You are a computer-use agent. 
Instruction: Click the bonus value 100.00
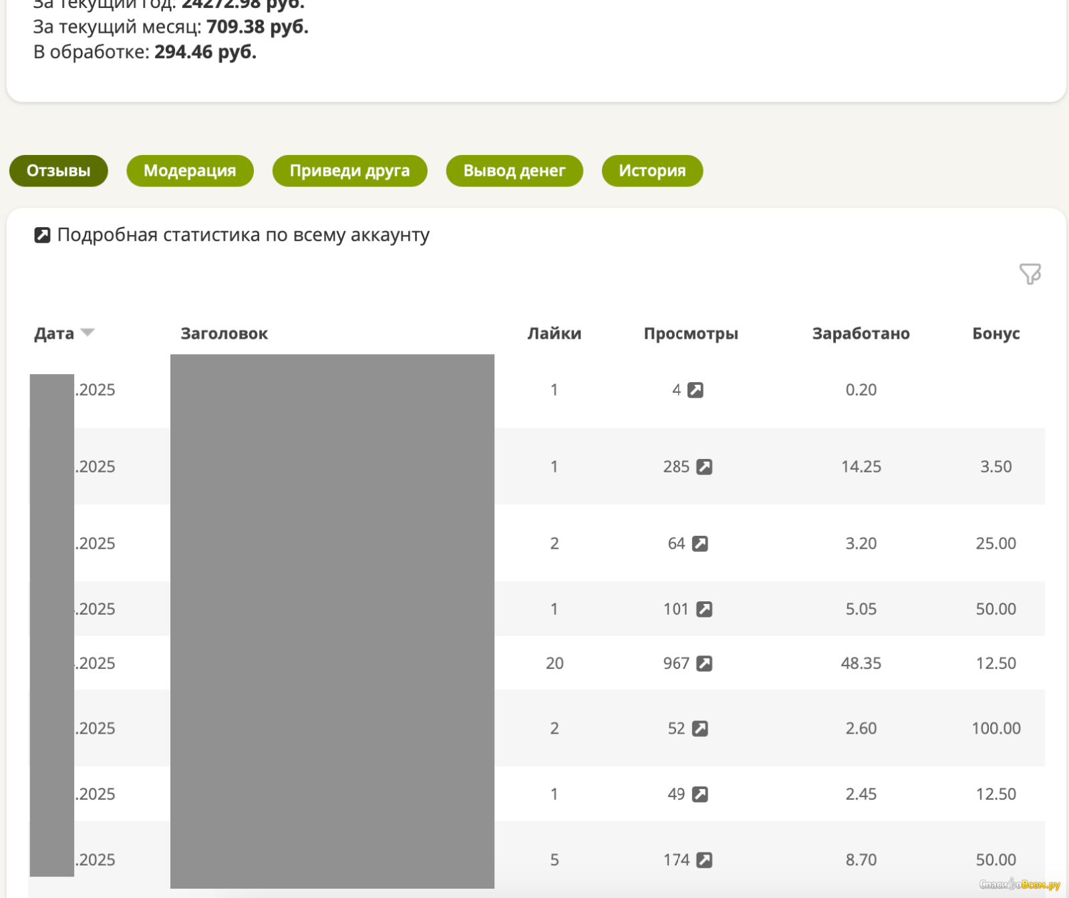[996, 729]
